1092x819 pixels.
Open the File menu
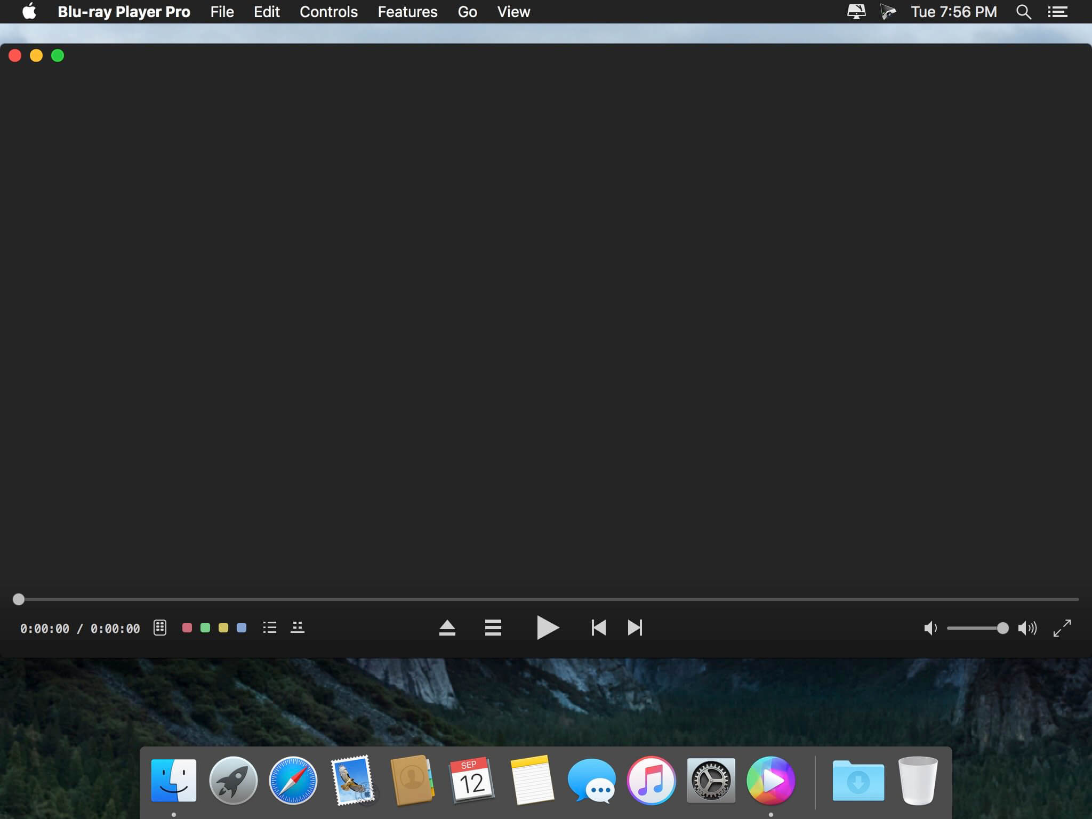pyautogui.click(x=222, y=12)
